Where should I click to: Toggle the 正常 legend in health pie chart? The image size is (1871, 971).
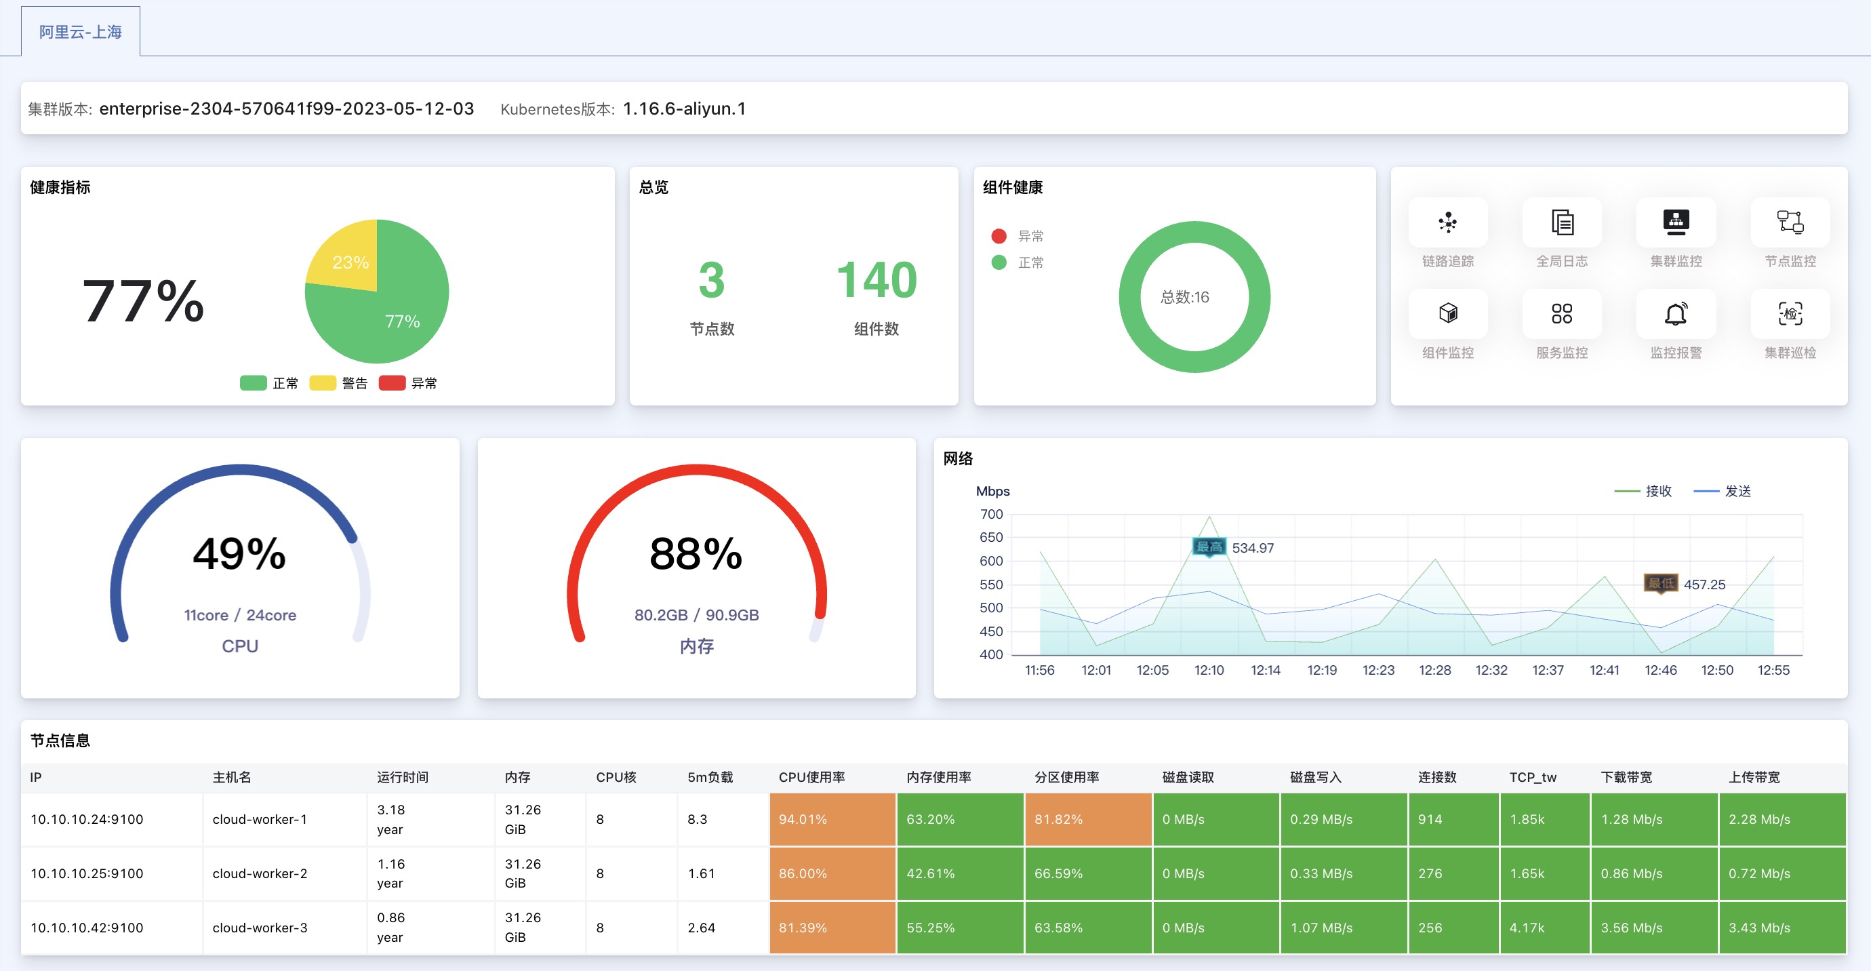[x=268, y=382]
